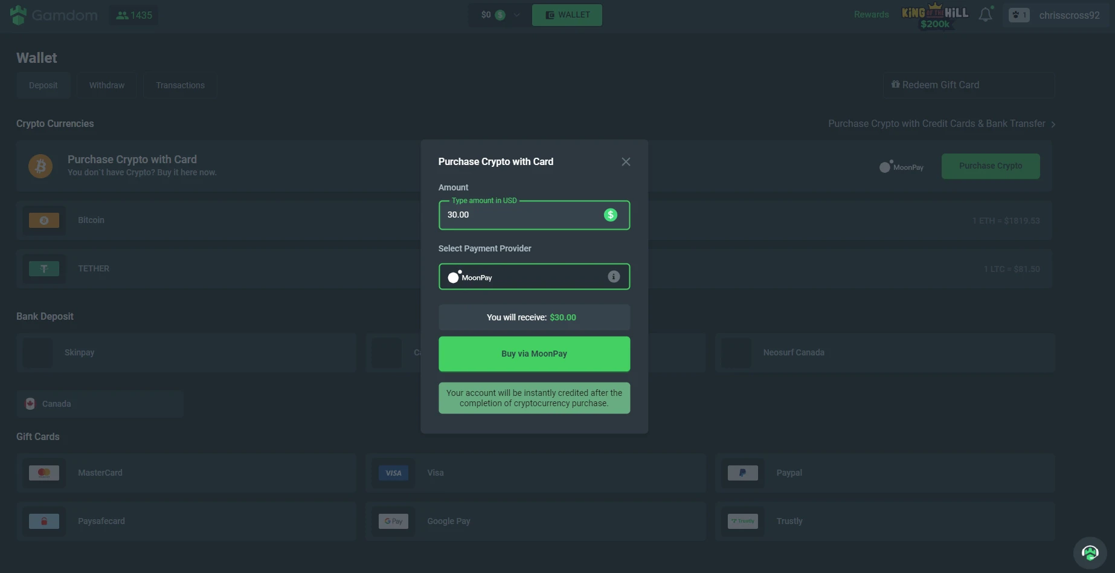This screenshot has height=573, width=1115.
Task: Open the notifications bell
Action: 986,15
